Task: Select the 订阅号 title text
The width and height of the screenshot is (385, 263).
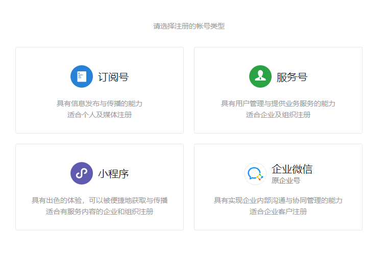Action: click(x=113, y=77)
